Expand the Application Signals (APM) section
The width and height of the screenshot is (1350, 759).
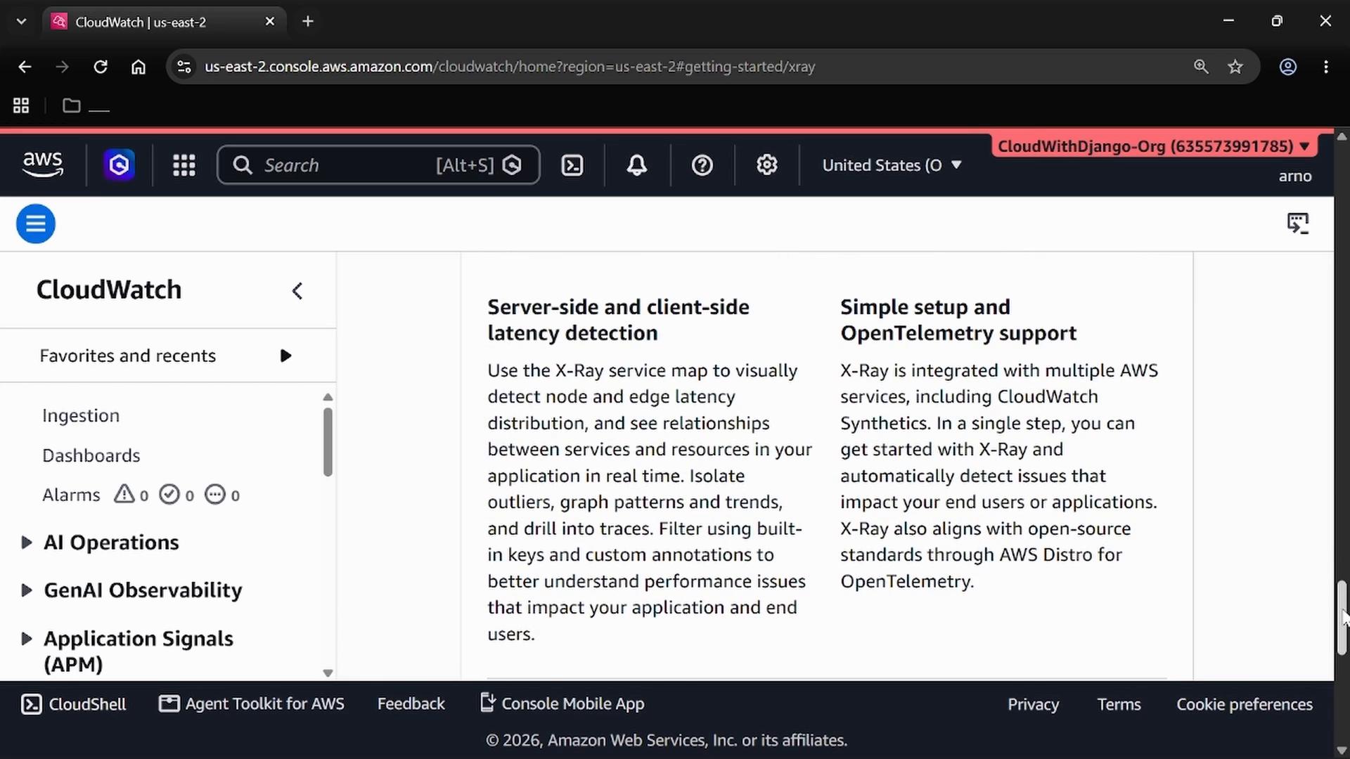click(27, 639)
